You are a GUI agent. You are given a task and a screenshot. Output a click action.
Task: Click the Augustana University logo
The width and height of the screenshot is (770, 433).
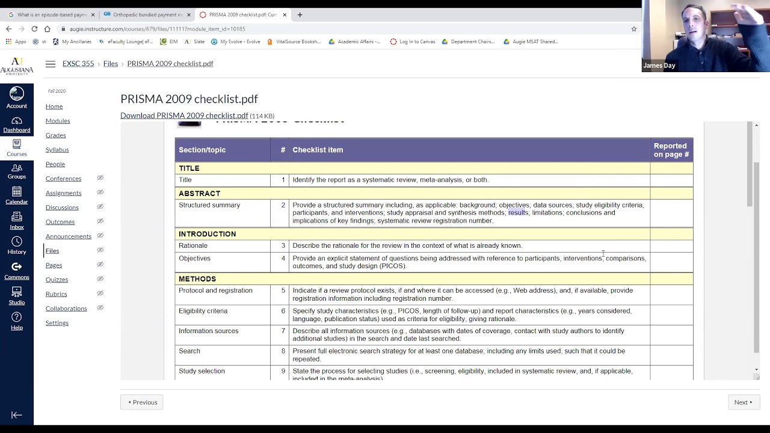tap(17, 66)
